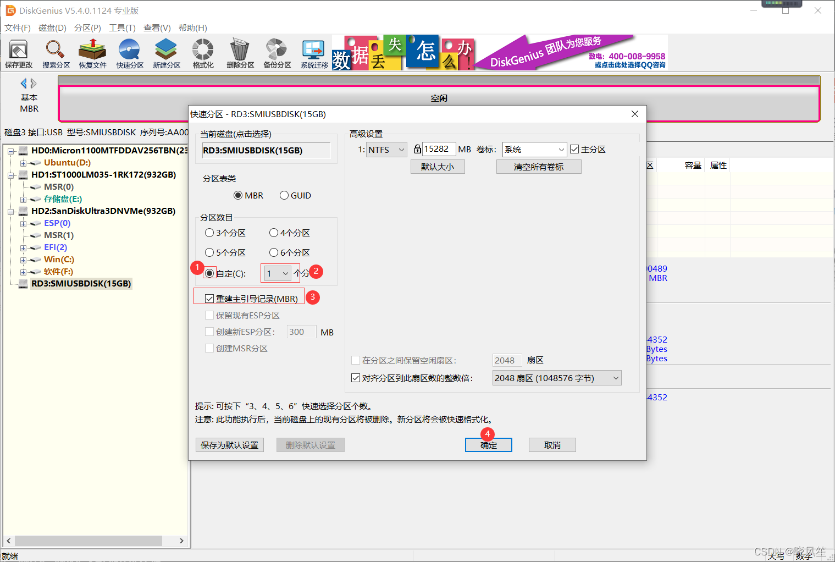Select the HD1 ST1000LM035 disk icon

coord(24,175)
